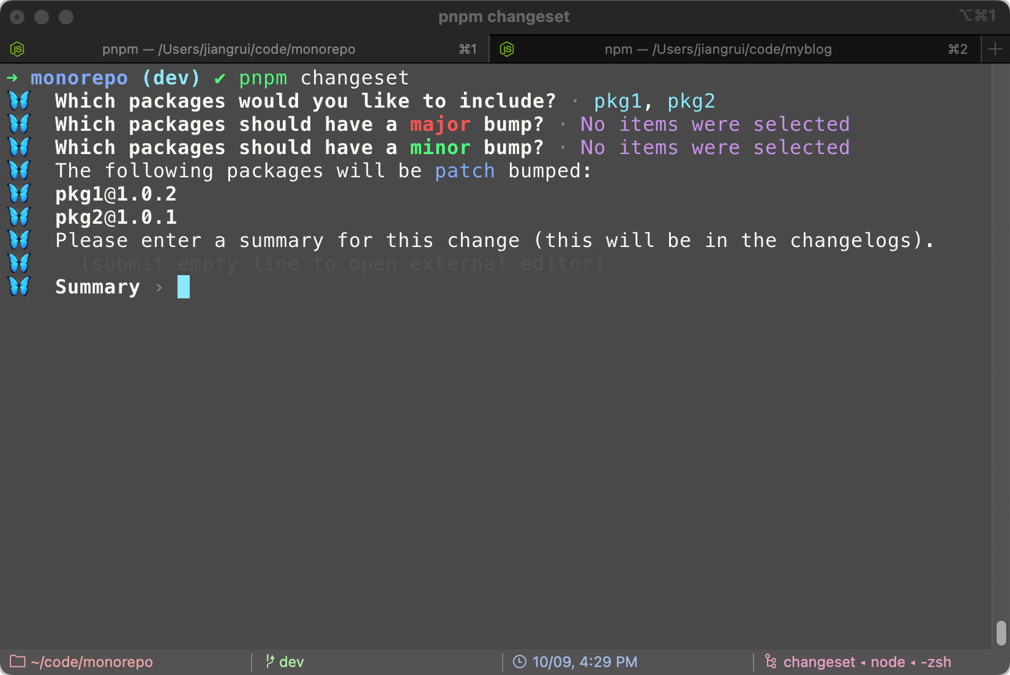Click the green 'minor' word

point(440,147)
